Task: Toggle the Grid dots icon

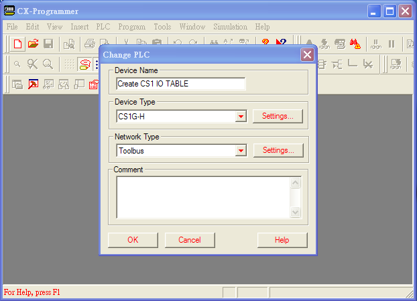Action: (x=69, y=64)
